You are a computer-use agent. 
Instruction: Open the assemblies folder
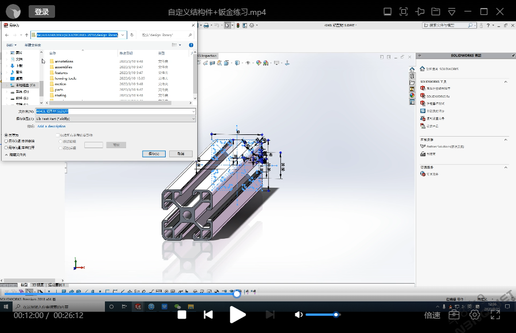coord(63,67)
